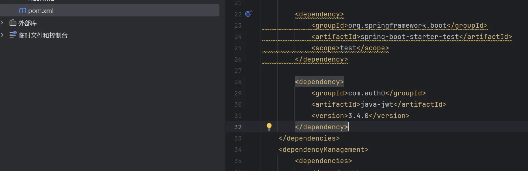Open the yellow lightbulb quick-fix on line 32
Screen dimensions: 528x171
[269, 127]
